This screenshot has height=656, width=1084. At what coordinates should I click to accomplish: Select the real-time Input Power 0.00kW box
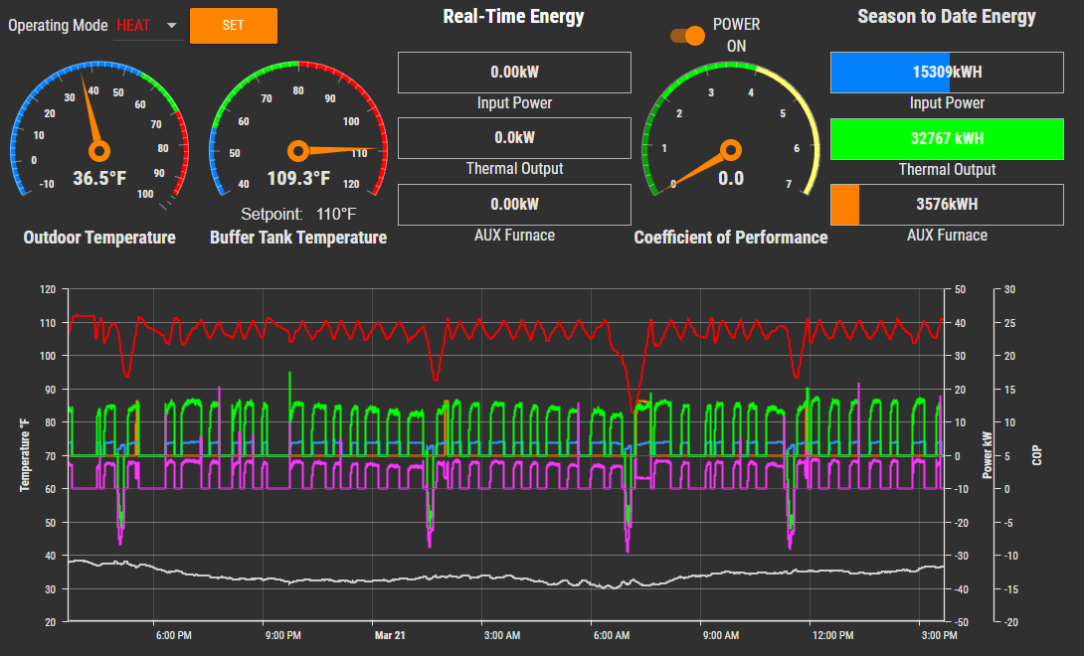click(x=514, y=73)
